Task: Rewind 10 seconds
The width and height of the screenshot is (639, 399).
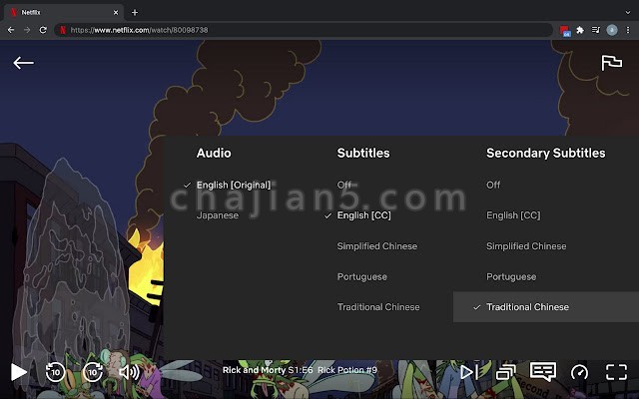Action: (56, 372)
